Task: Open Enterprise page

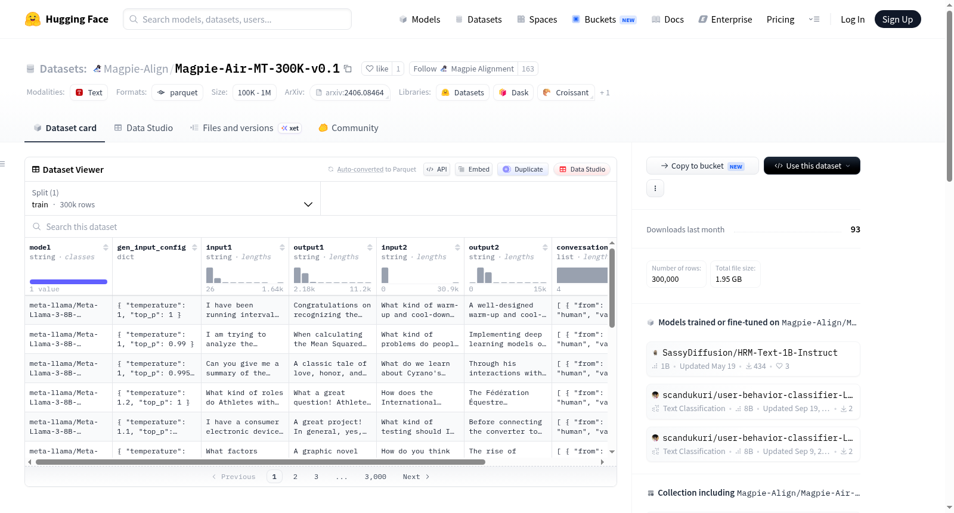Action: (725, 19)
